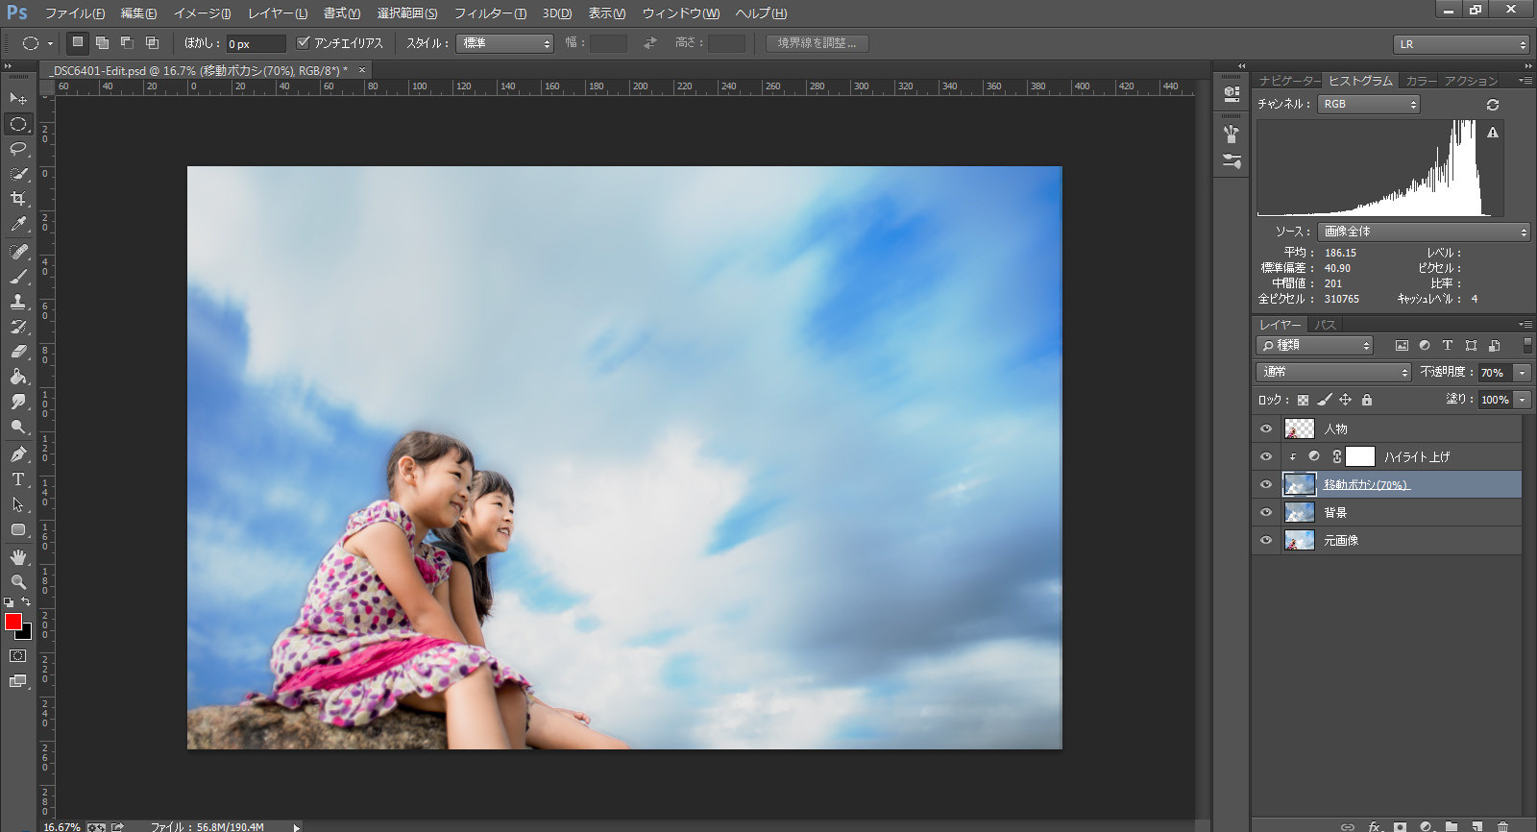Click the ぼかし feather input field

click(255, 44)
